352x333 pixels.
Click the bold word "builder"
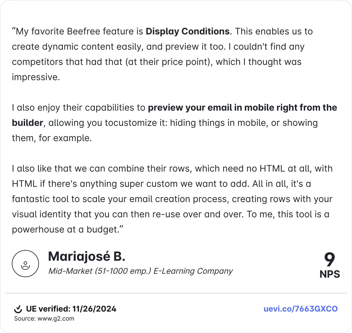tap(27, 123)
